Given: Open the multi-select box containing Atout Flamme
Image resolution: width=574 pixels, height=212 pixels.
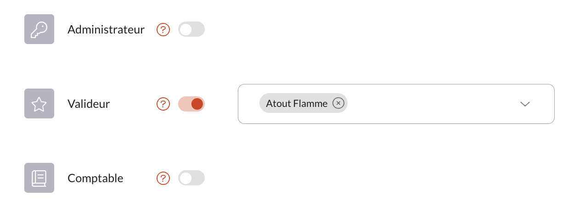Looking at the screenshot, I should point(396,104).
